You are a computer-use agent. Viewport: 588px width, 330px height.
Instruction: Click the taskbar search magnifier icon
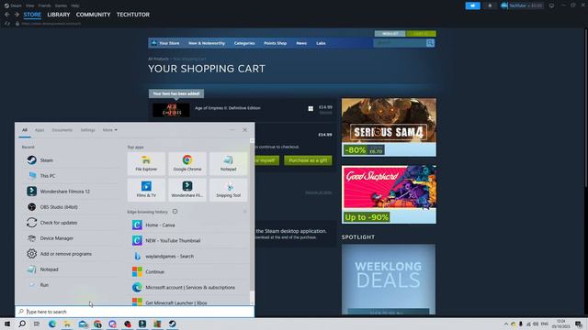pos(22,324)
